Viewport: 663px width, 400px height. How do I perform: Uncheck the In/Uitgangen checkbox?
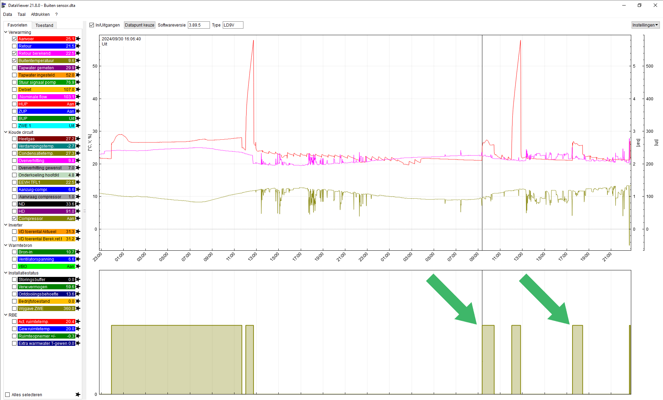coord(92,25)
